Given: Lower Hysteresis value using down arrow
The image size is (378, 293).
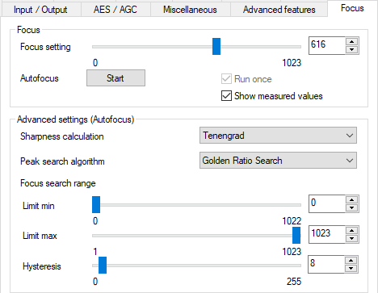Looking at the screenshot, I should [351, 268].
